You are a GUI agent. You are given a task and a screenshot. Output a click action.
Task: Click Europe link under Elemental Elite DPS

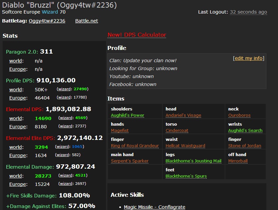17,155
